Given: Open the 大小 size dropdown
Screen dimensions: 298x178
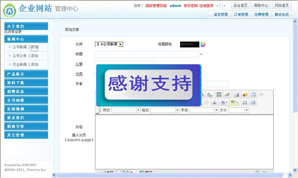Looking at the screenshot, I should pos(238,110).
